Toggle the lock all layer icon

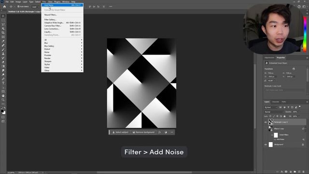click(284, 116)
